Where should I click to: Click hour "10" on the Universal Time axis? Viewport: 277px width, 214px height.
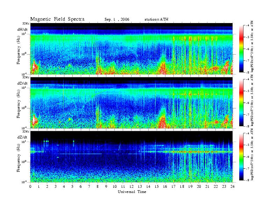(115, 186)
